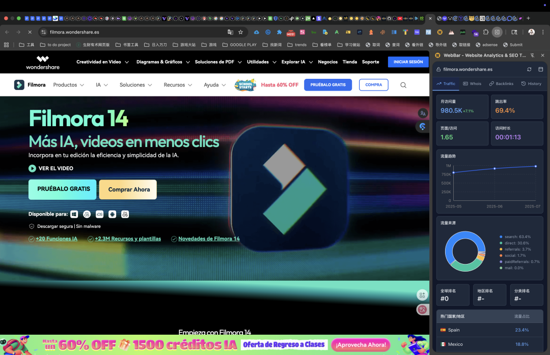Open the Recursos dropdown

tap(178, 85)
